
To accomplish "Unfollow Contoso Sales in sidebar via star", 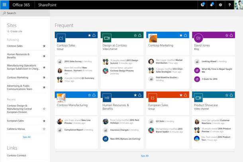I will point(44,46).
